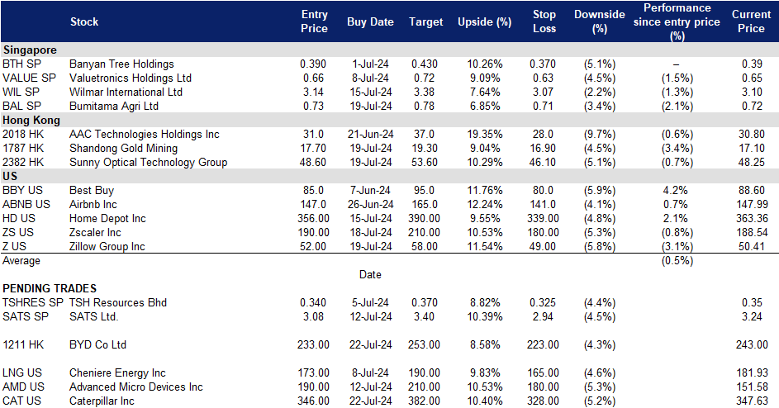This screenshot has width=779, height=408.
Task: Click the Current Price column header
Action: coord(750,21)
